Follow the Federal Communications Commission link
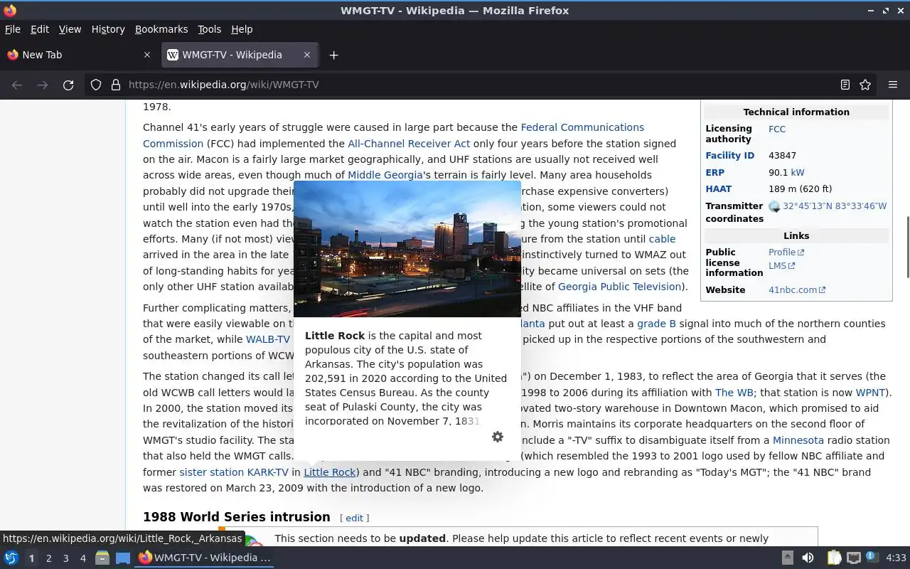The image size is (910, 569). 393,135
